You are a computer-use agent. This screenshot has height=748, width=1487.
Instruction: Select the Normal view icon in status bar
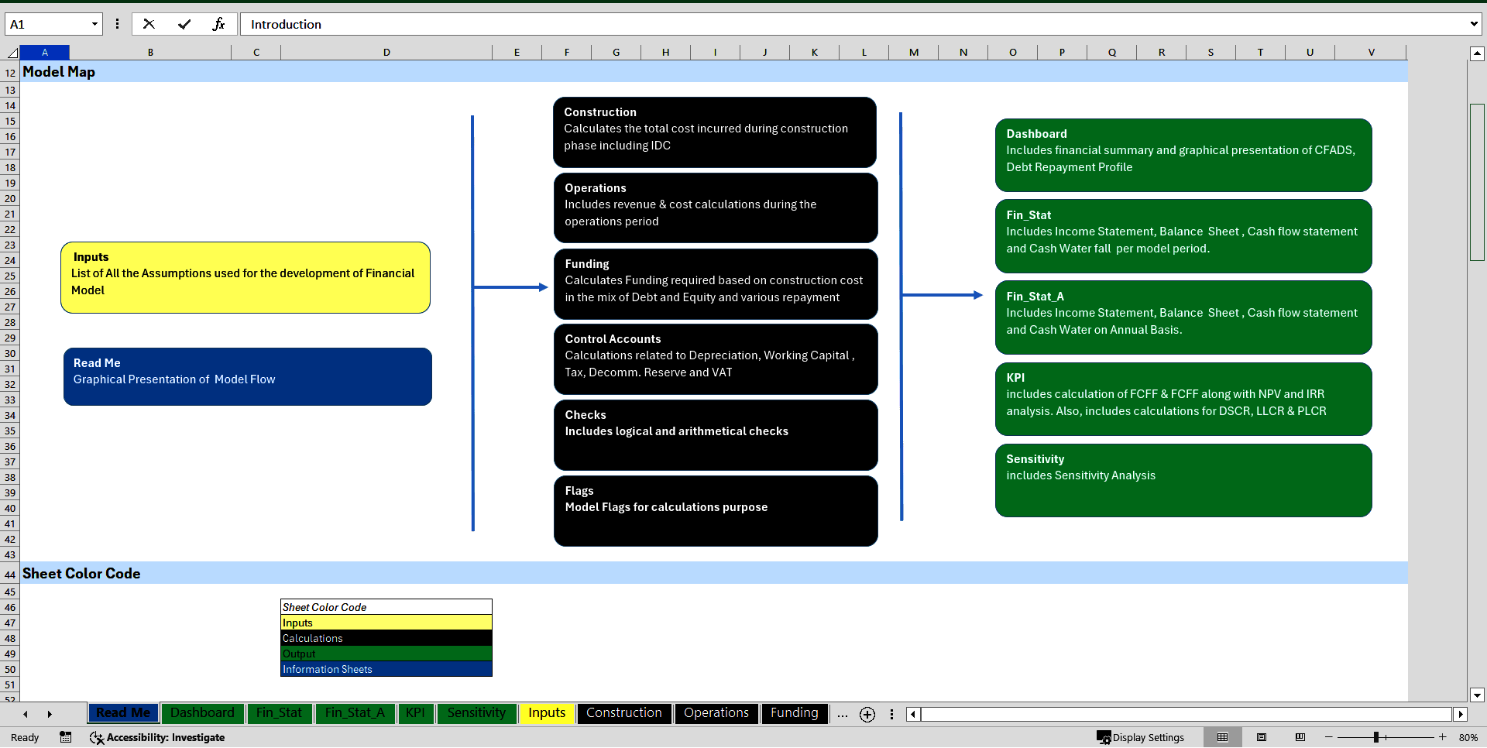coord(1223,737)
